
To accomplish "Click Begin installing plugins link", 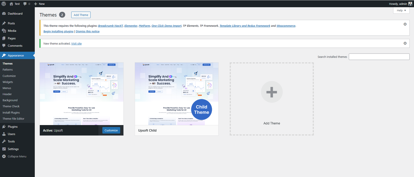I will pos(58,32).
